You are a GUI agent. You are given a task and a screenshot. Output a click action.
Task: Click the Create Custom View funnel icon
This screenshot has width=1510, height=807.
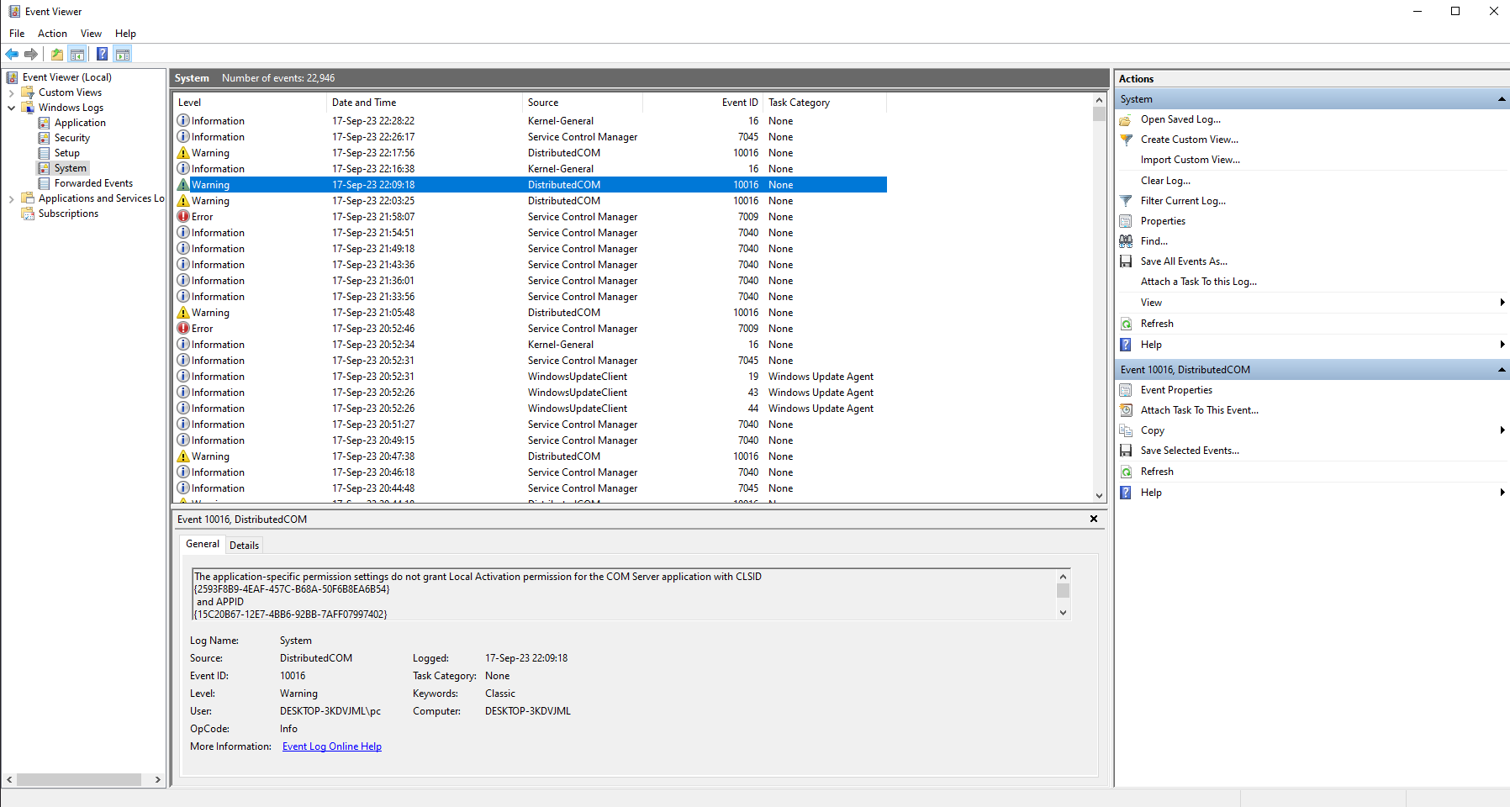(x=1126, y=140)
